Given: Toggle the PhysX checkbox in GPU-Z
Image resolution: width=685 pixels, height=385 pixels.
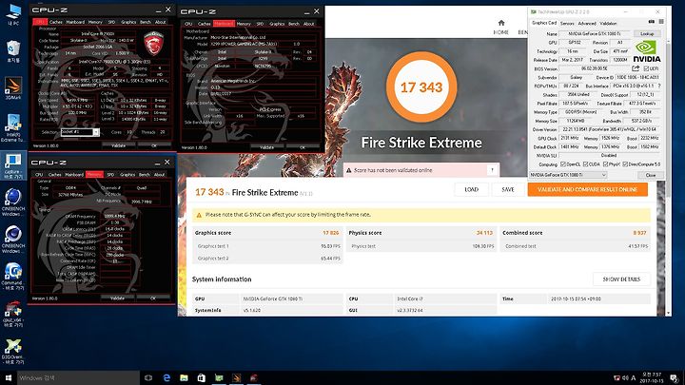Looking at the screenshot, I should click(x=605, y=164).
